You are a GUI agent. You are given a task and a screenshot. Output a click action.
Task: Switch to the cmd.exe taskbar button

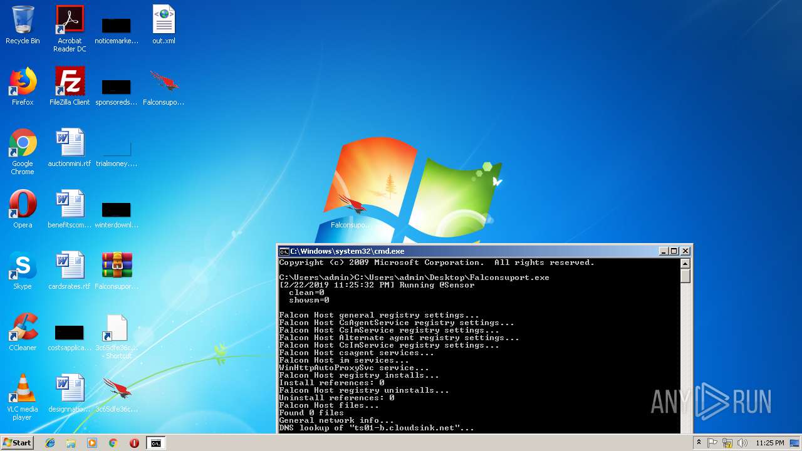click(x=155, y=443)
